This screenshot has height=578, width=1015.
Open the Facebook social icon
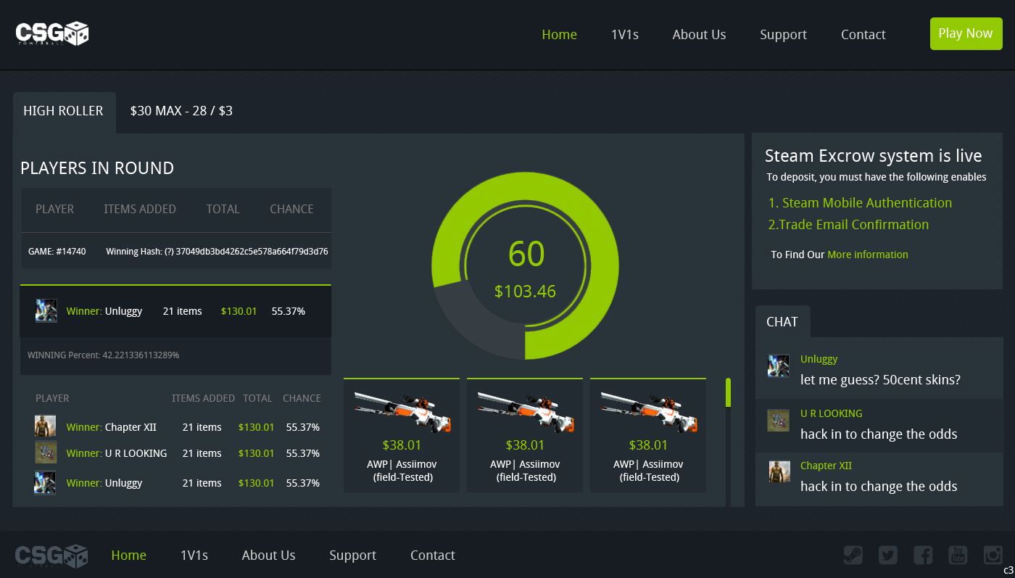[923, 555]
